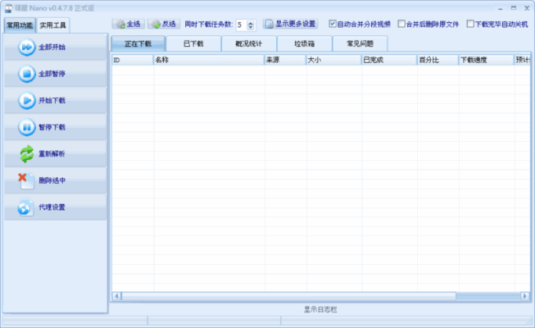Click the 代理设置 globe icon
The width and height of the screenshot is (535, 328).
click(26, 207)
